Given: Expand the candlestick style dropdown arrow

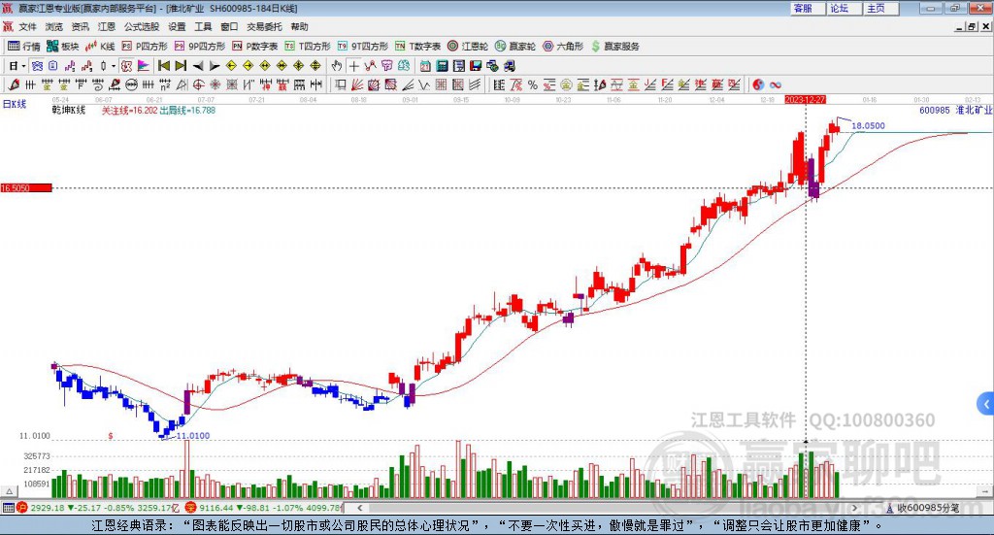Looking at the screenshot, I should point(114,66).
